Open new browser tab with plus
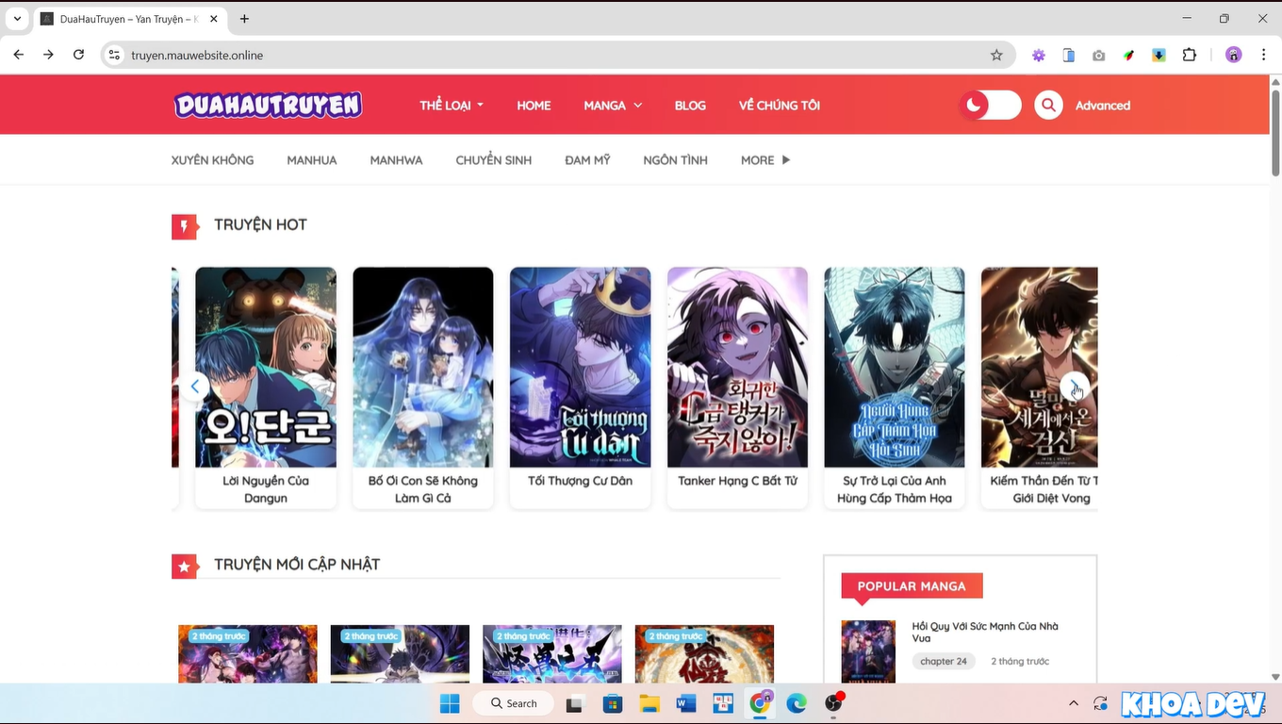1282x724 pixels. coord(244,19)
